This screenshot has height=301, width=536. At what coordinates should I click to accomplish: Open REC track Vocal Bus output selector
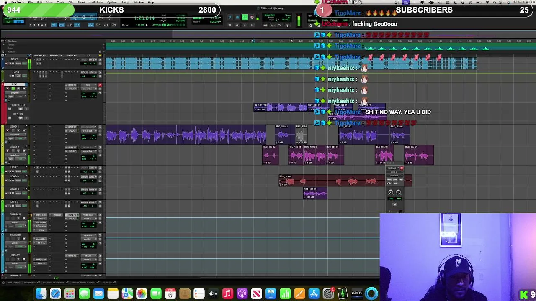click(x=89, y=89)
